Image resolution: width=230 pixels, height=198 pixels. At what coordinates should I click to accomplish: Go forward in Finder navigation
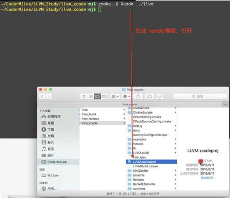pyautogui.click(x=49, y=96)
